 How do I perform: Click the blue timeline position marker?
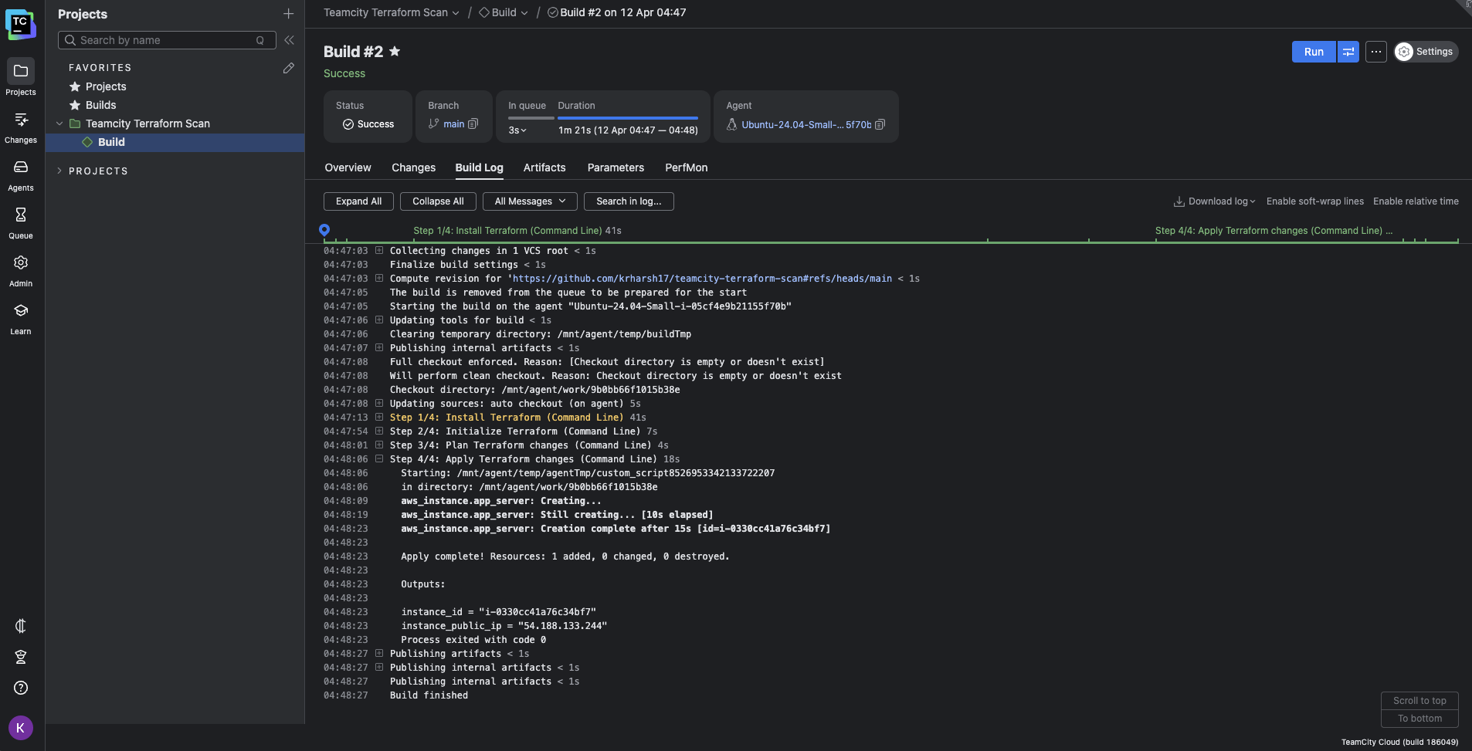(324, 230)
